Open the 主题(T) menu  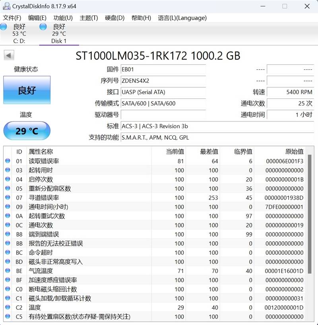coord(89,18)
